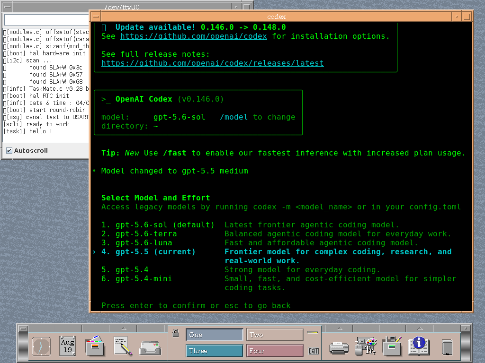Open the Aug 19 calendar icon
The width and height of the screenshot is (485, 363).
(x=68, y=346)
